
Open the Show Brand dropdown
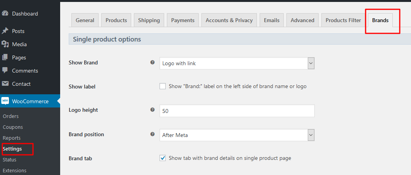click(x=237, y=63)
